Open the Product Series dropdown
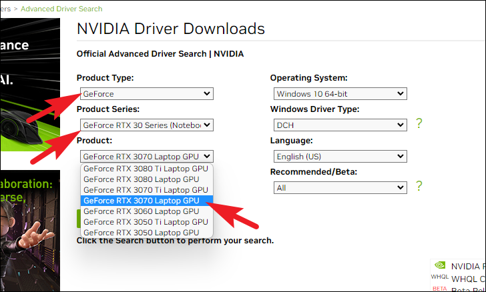 (147, 125)
